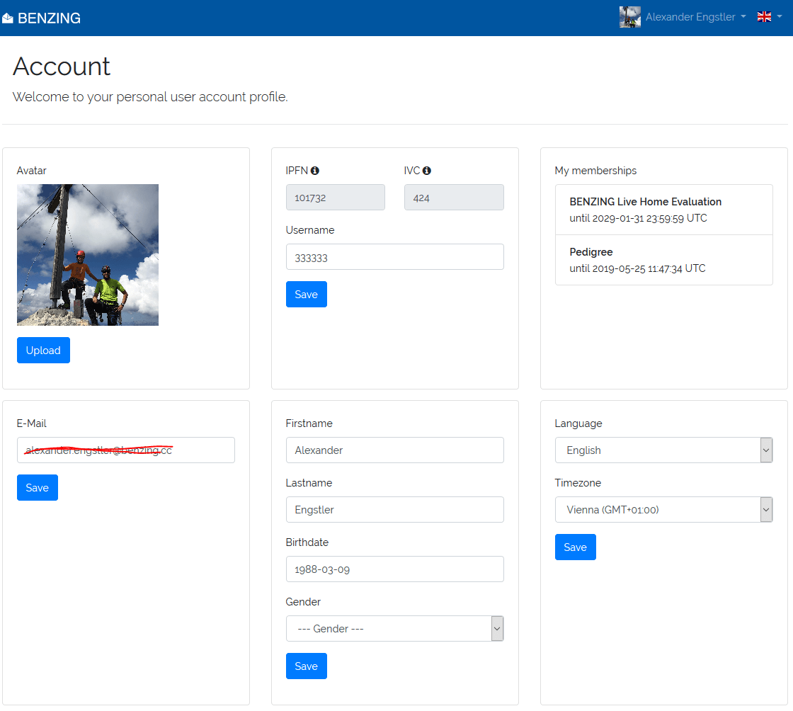Image resolution: width=793 pixels, height=711 pixels.
Task: Click the UK flag language icon
Action: [764, 17]
